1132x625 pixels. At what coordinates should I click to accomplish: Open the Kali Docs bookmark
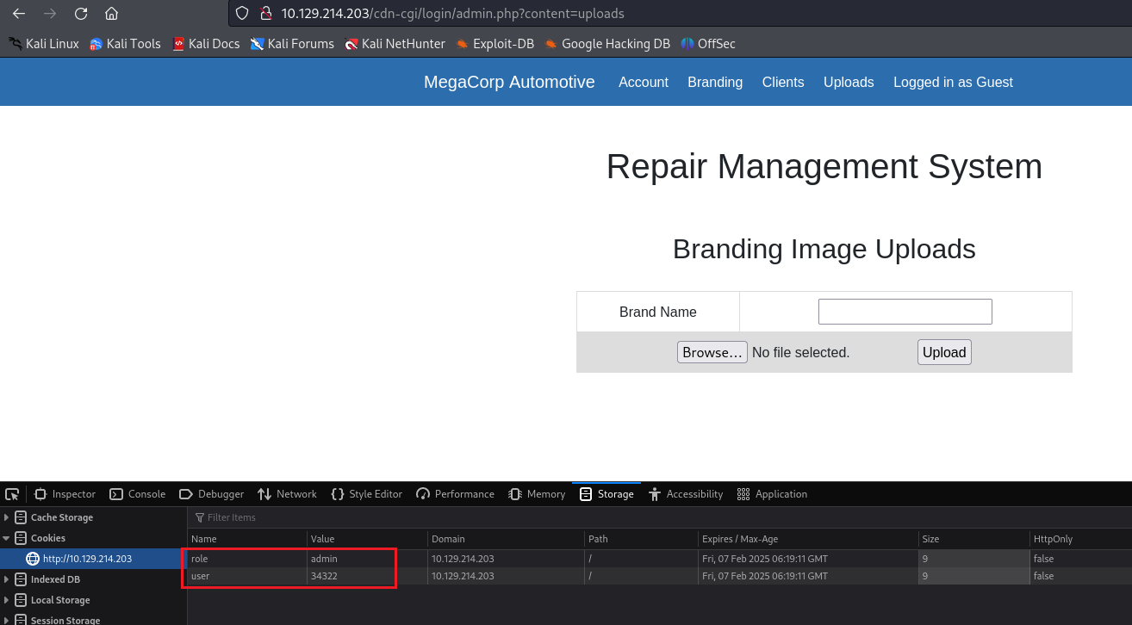tap(206, 43)
